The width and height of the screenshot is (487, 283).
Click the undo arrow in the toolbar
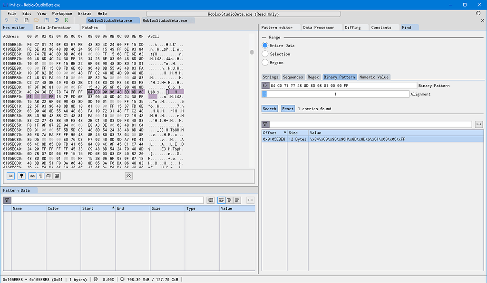point(7,20)
